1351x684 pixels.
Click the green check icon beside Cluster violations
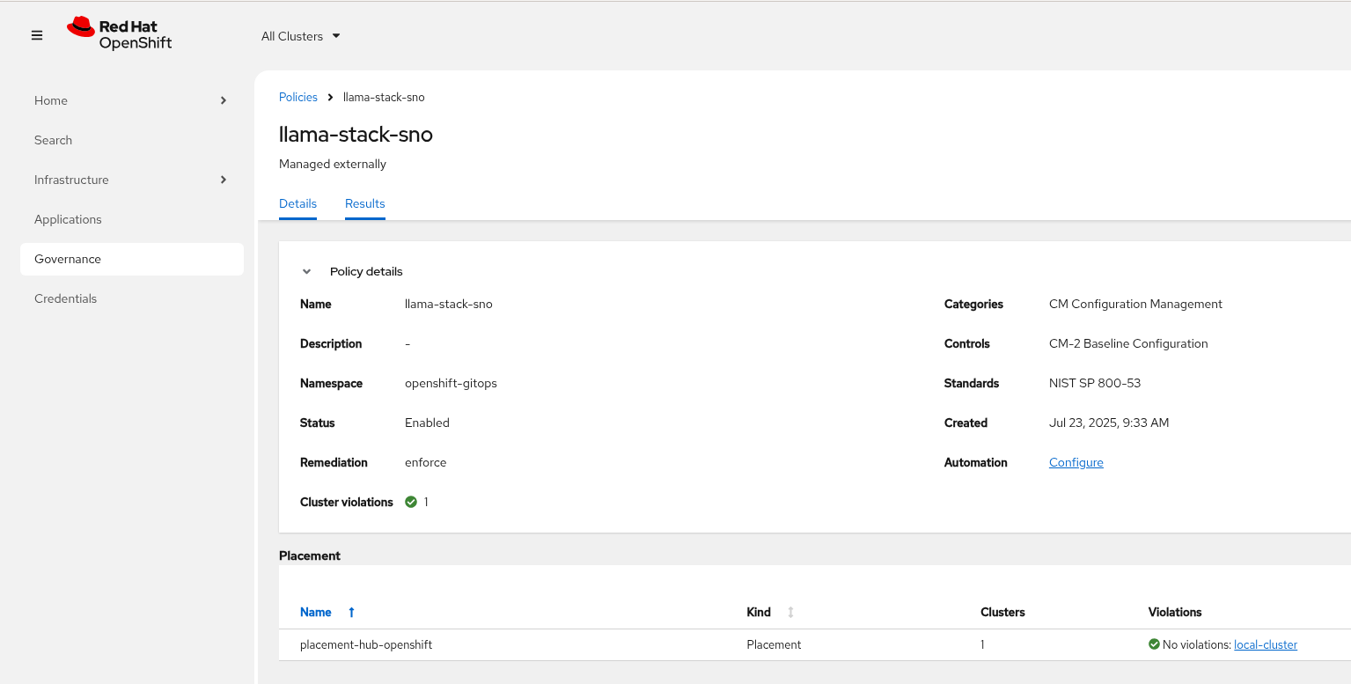(411, 502)
